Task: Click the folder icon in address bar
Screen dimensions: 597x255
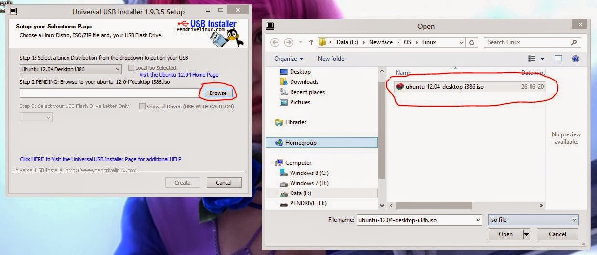Action: pyautogui.click(x=322, y=42)
